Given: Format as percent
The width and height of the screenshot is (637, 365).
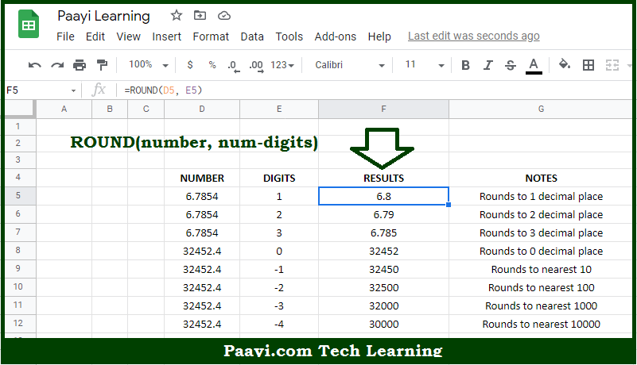Looking at the screenshot, I should (212, 65).
